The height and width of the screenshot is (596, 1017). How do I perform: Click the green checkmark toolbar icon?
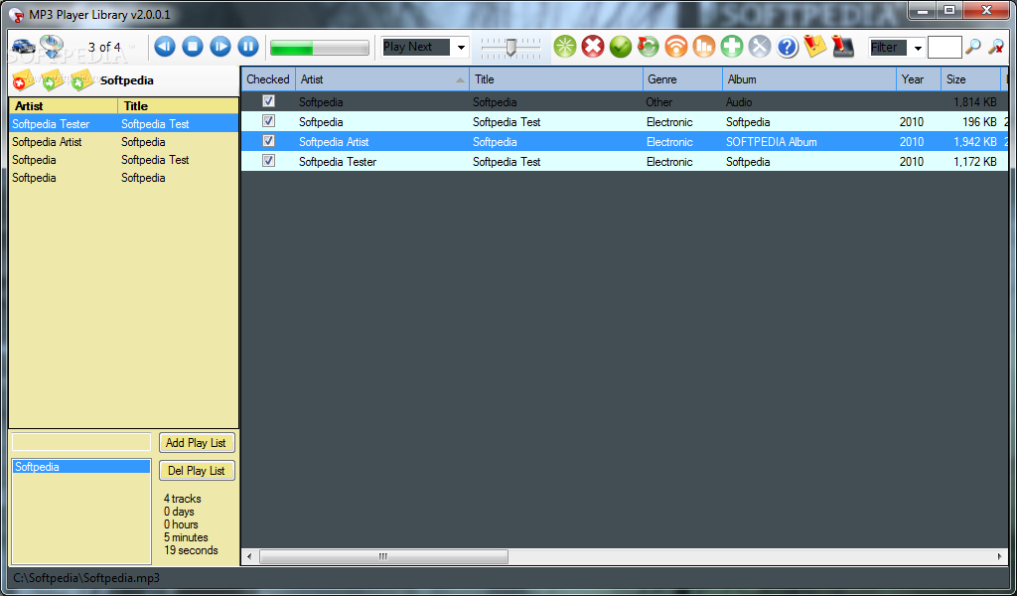pyautogui.click(x=621, y=47)
